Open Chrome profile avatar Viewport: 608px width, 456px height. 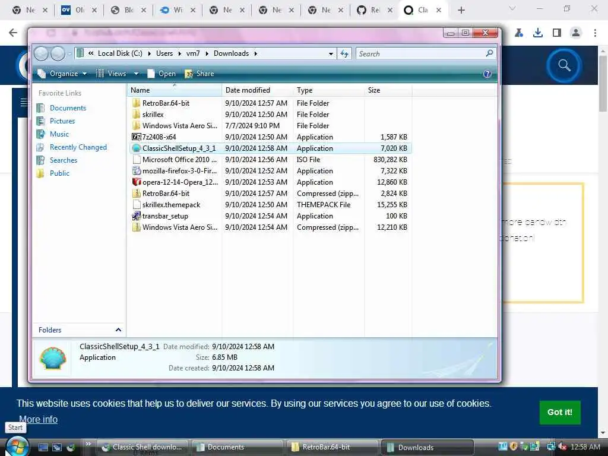pos(576,33)
